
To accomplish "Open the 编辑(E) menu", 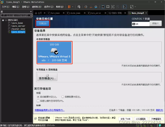I will pyautogui.click(x=16, y=7).
